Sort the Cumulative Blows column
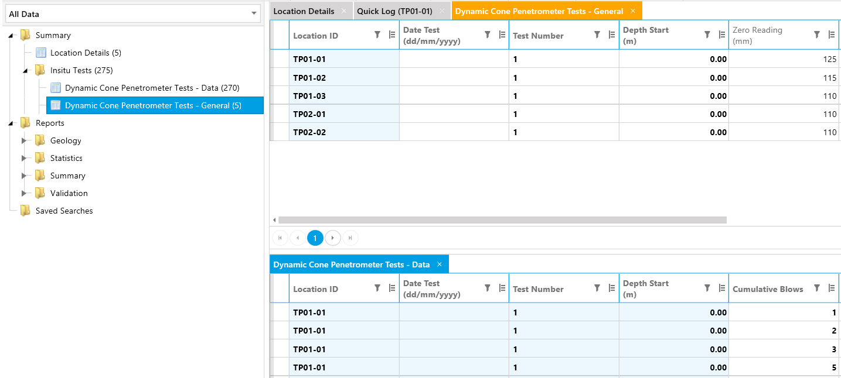 [831, 288]
